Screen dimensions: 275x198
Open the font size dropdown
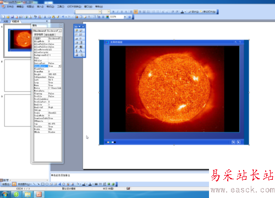point(109,12)
